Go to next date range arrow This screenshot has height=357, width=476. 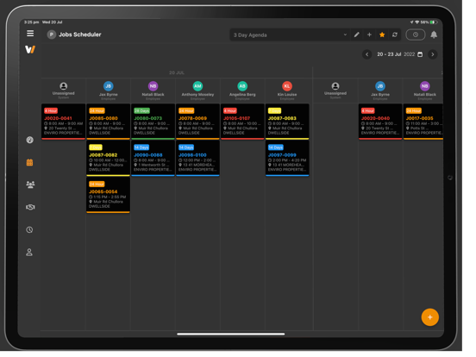(433, 54)
